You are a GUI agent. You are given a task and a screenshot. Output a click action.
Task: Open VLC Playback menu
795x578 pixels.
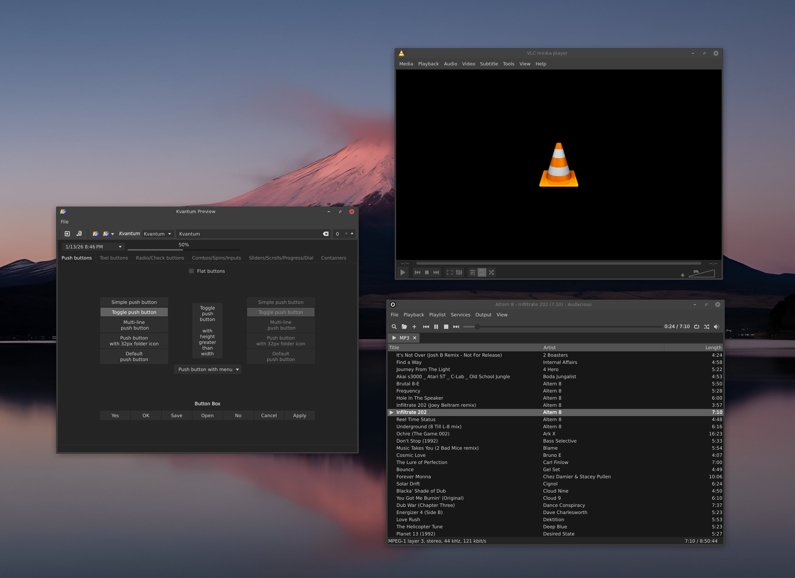428,64
